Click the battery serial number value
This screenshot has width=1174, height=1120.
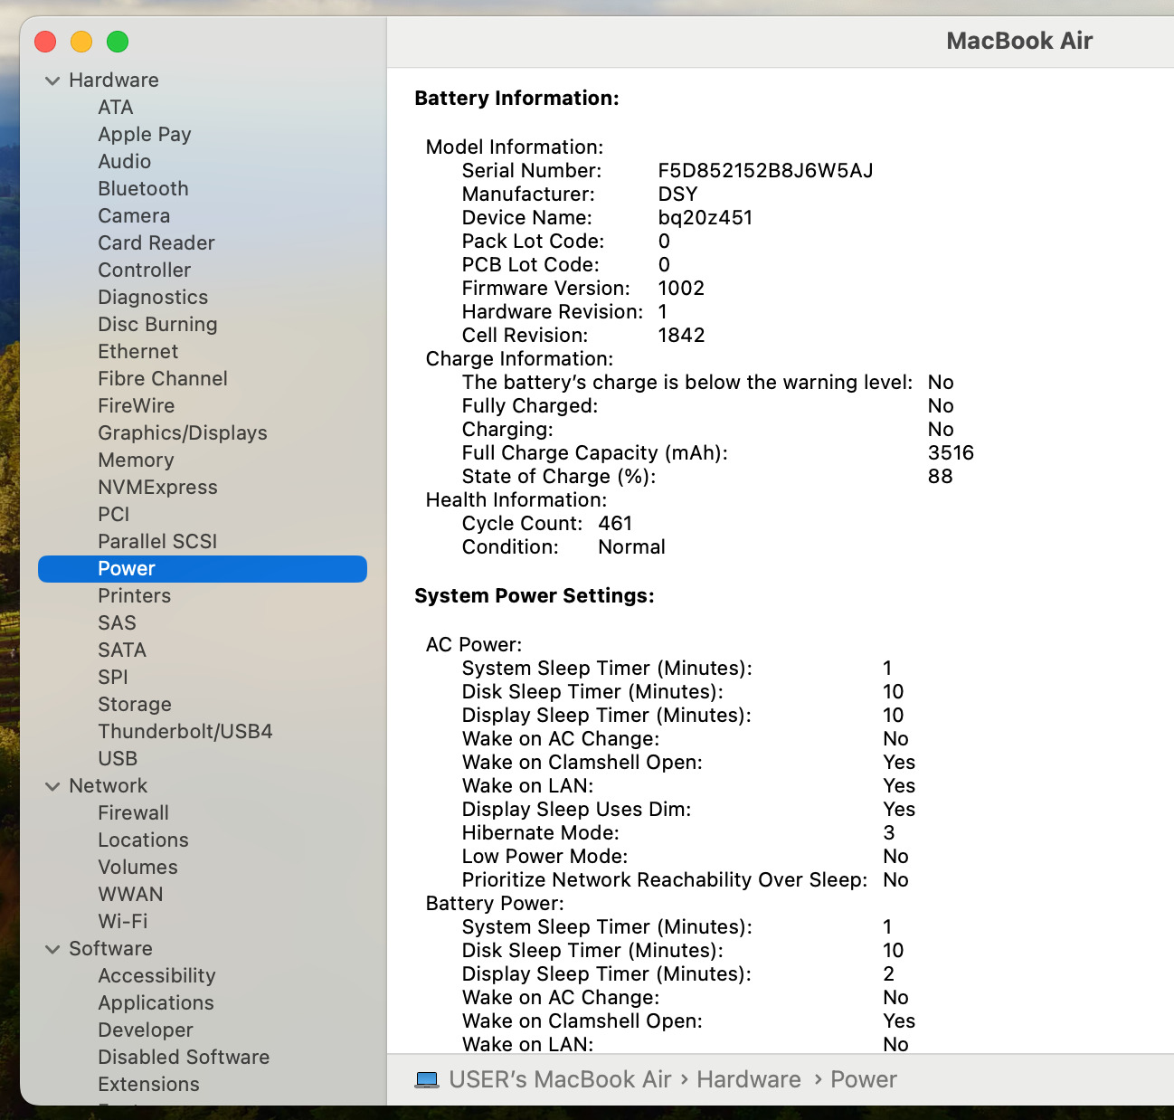pos(765,171)
